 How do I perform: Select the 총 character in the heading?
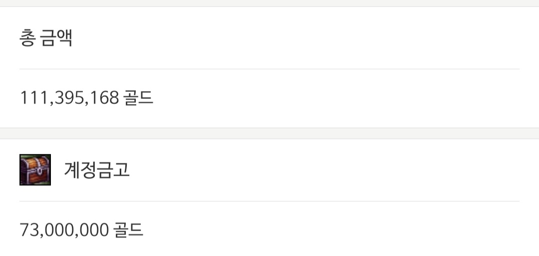(27, 38)
